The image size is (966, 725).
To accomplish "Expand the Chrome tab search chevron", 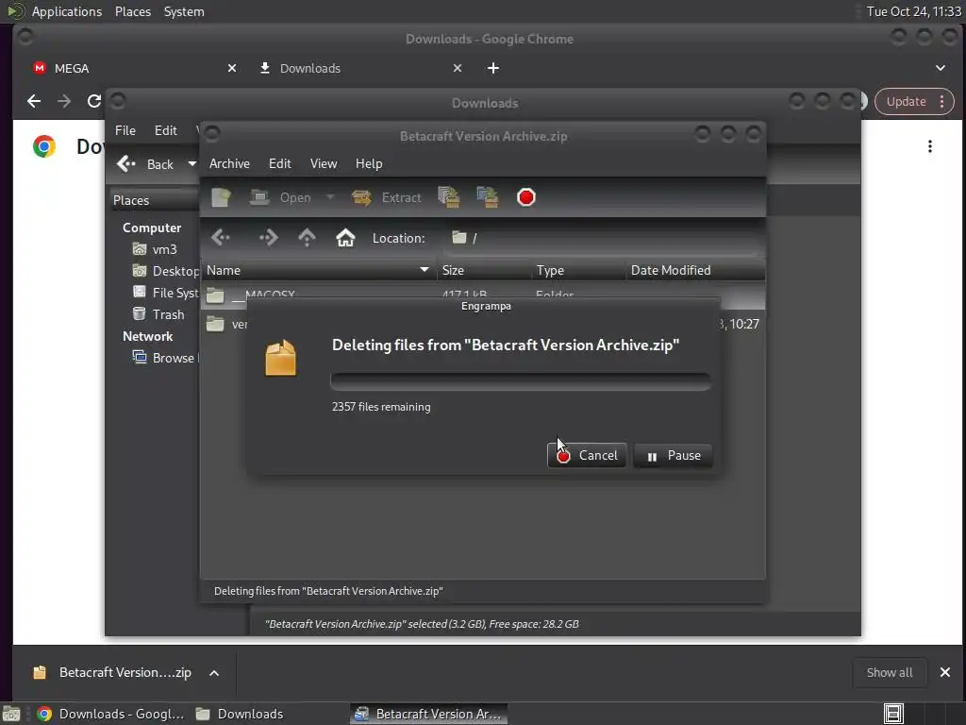I will click(941, 68).
